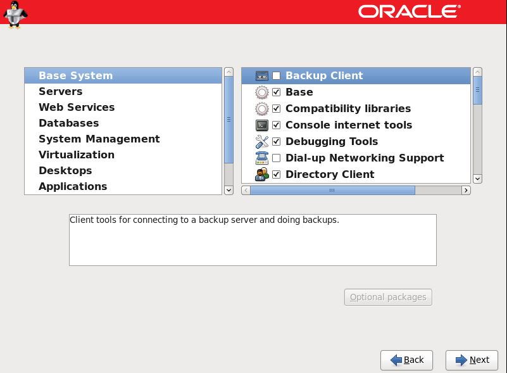Proceed with the Next button
This screenshot has height=373, width=507.
pyautogui.click(x=472, y=360)
